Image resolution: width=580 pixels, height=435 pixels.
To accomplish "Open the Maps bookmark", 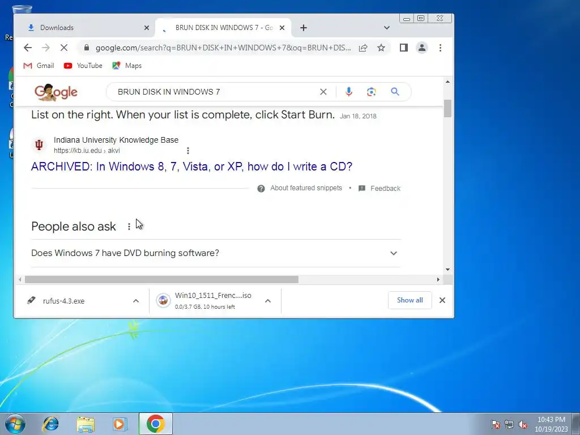I will click(127, 66).
